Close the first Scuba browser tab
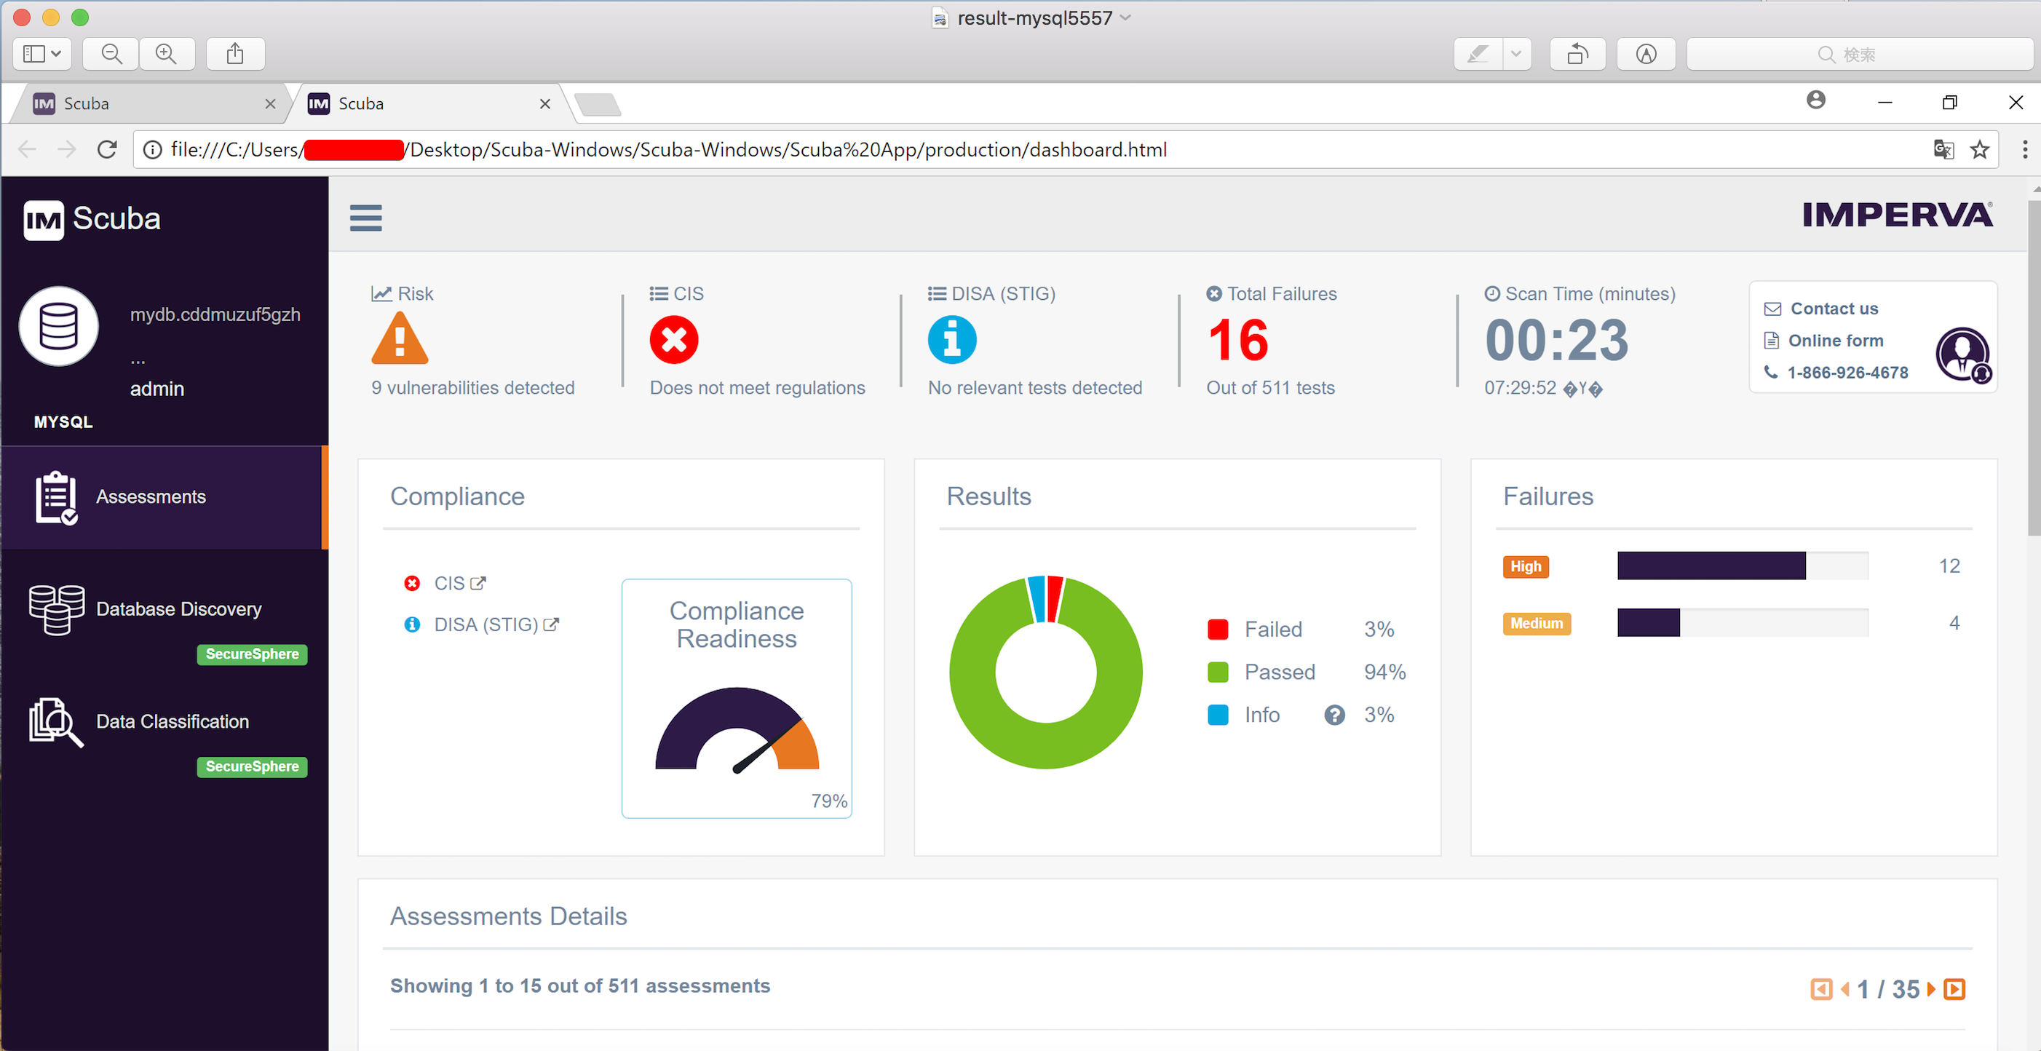Screen dimensions: 2041x1051 coord(270,104)
